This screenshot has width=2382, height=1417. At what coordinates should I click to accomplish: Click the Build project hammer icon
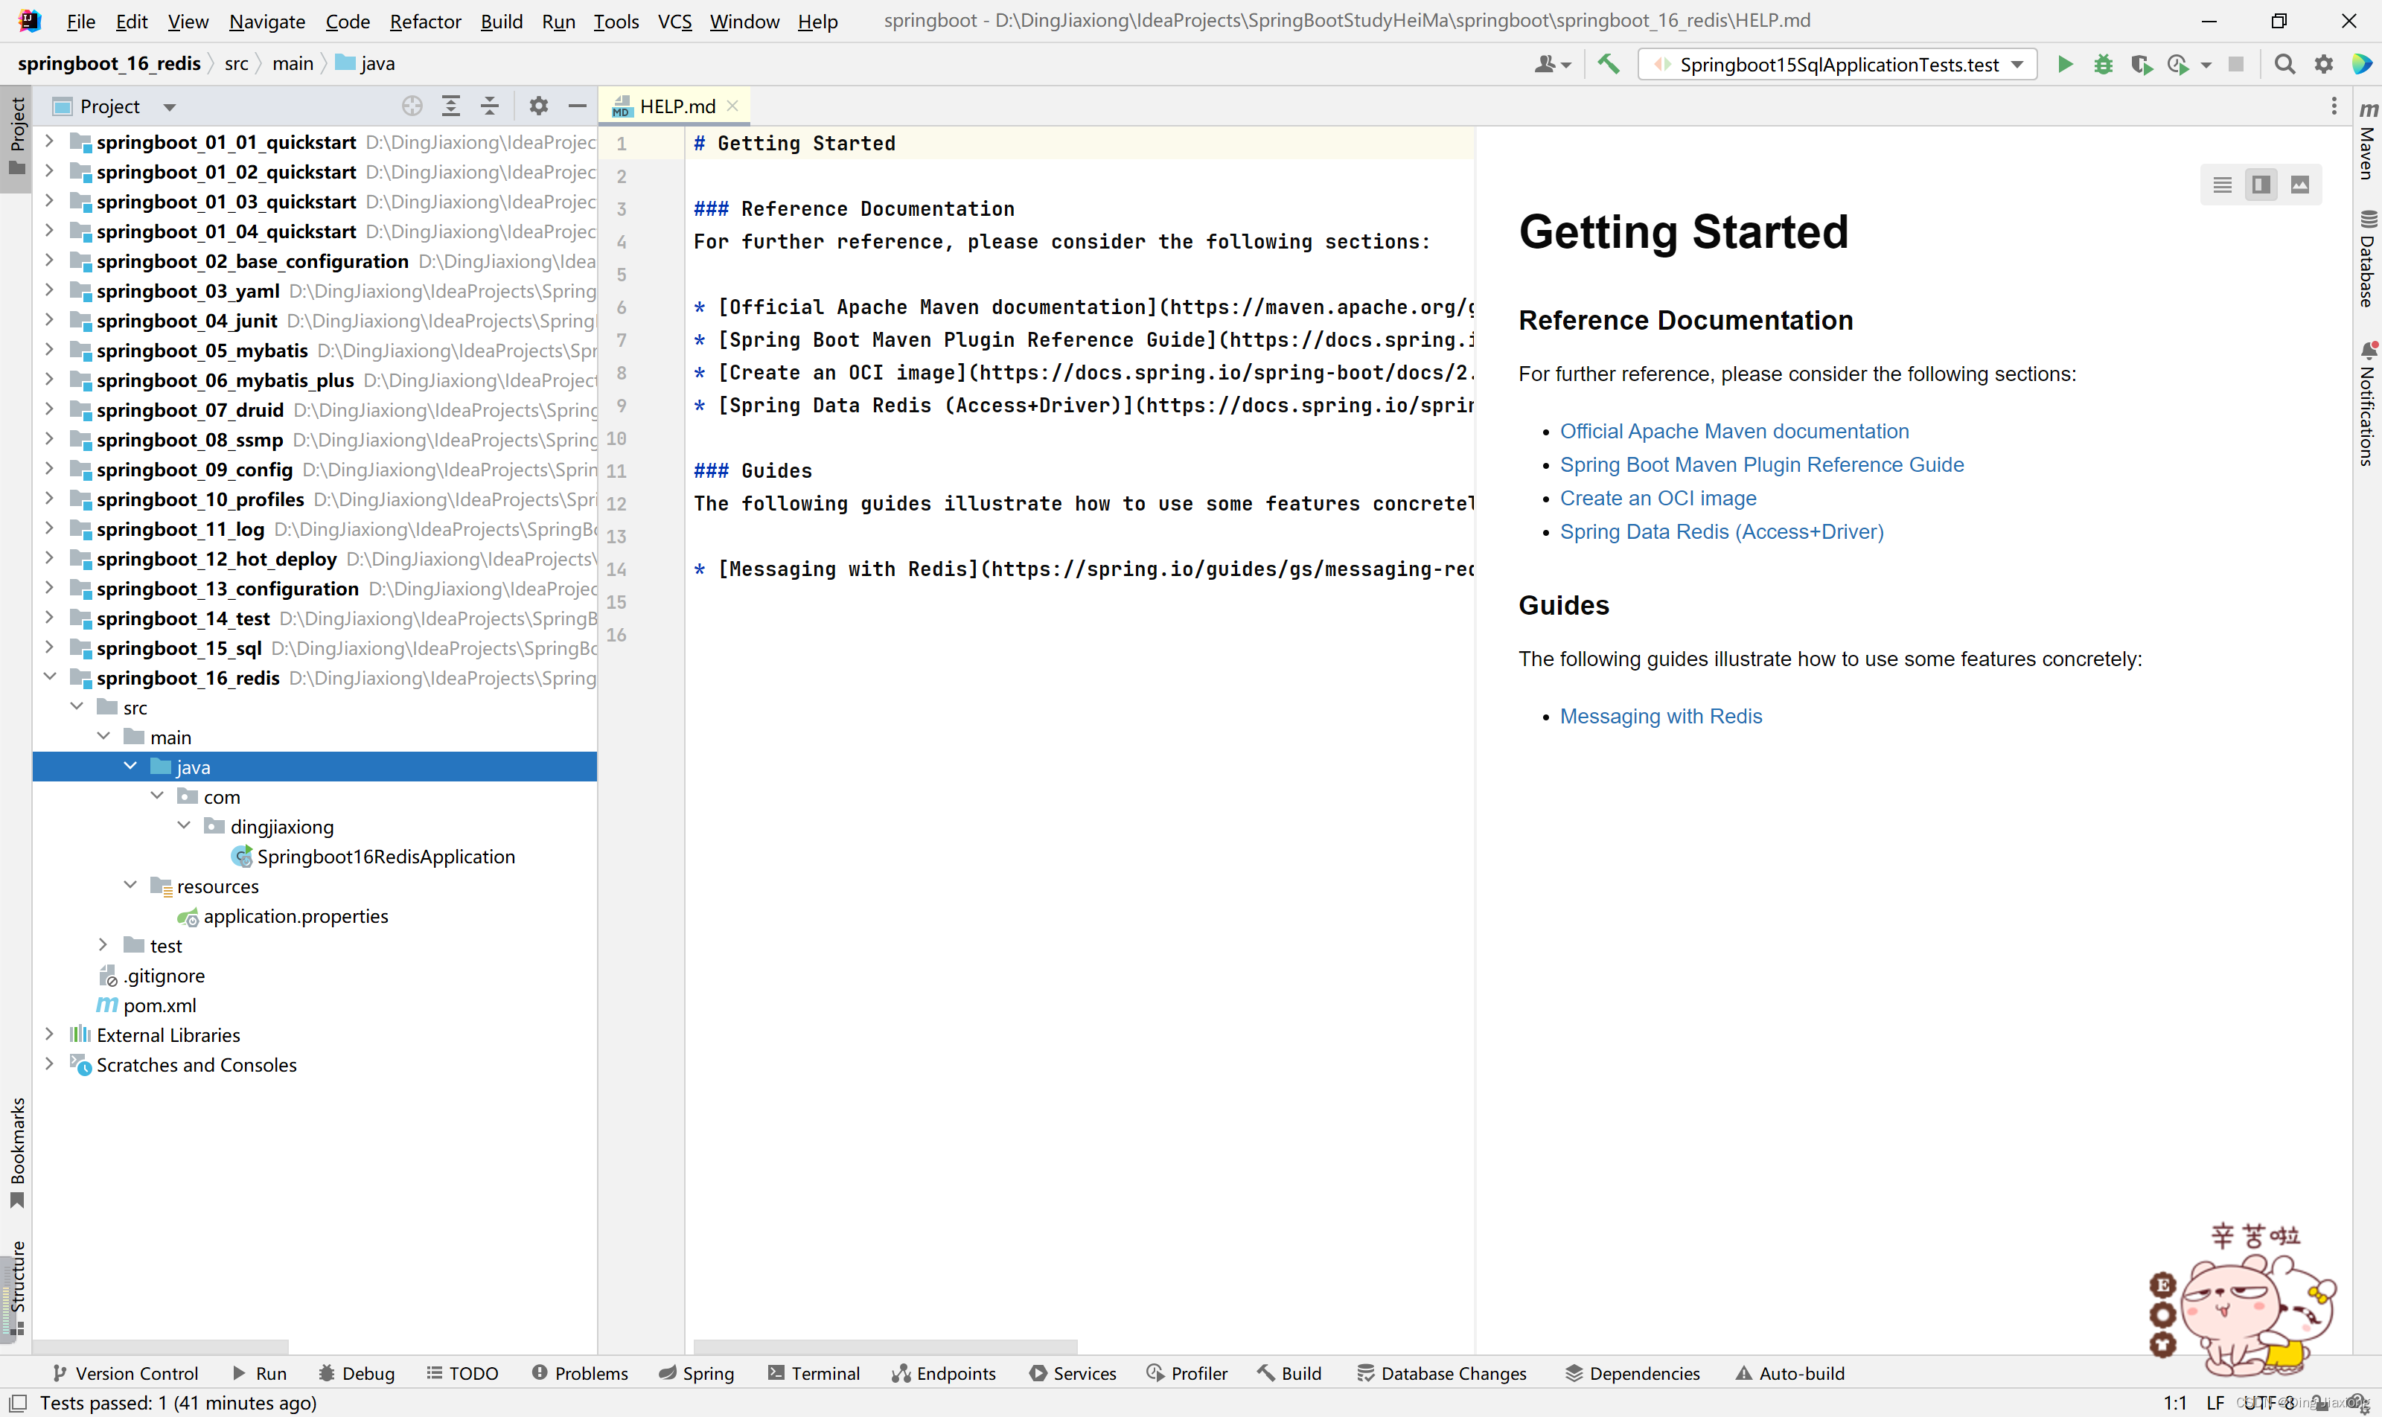1609,64
